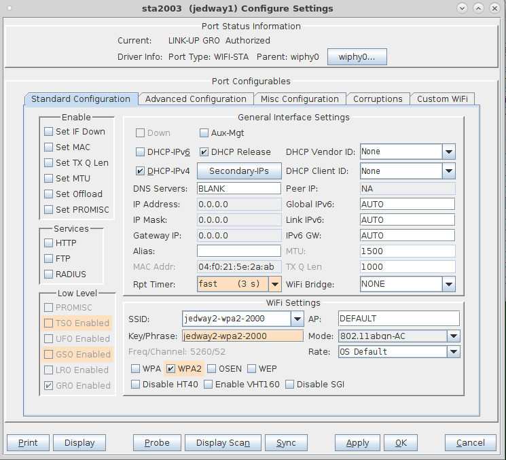Toggle the Set MAC checkbox
Screen dimensions: 506x460
(x=48, y=147)
